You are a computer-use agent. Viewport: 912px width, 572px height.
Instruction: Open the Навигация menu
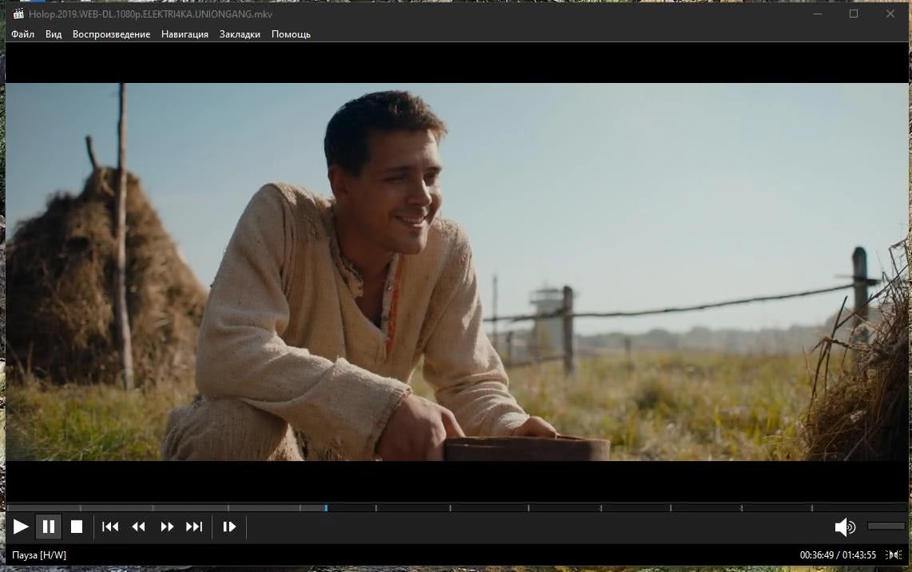click(x=184, y=34)
